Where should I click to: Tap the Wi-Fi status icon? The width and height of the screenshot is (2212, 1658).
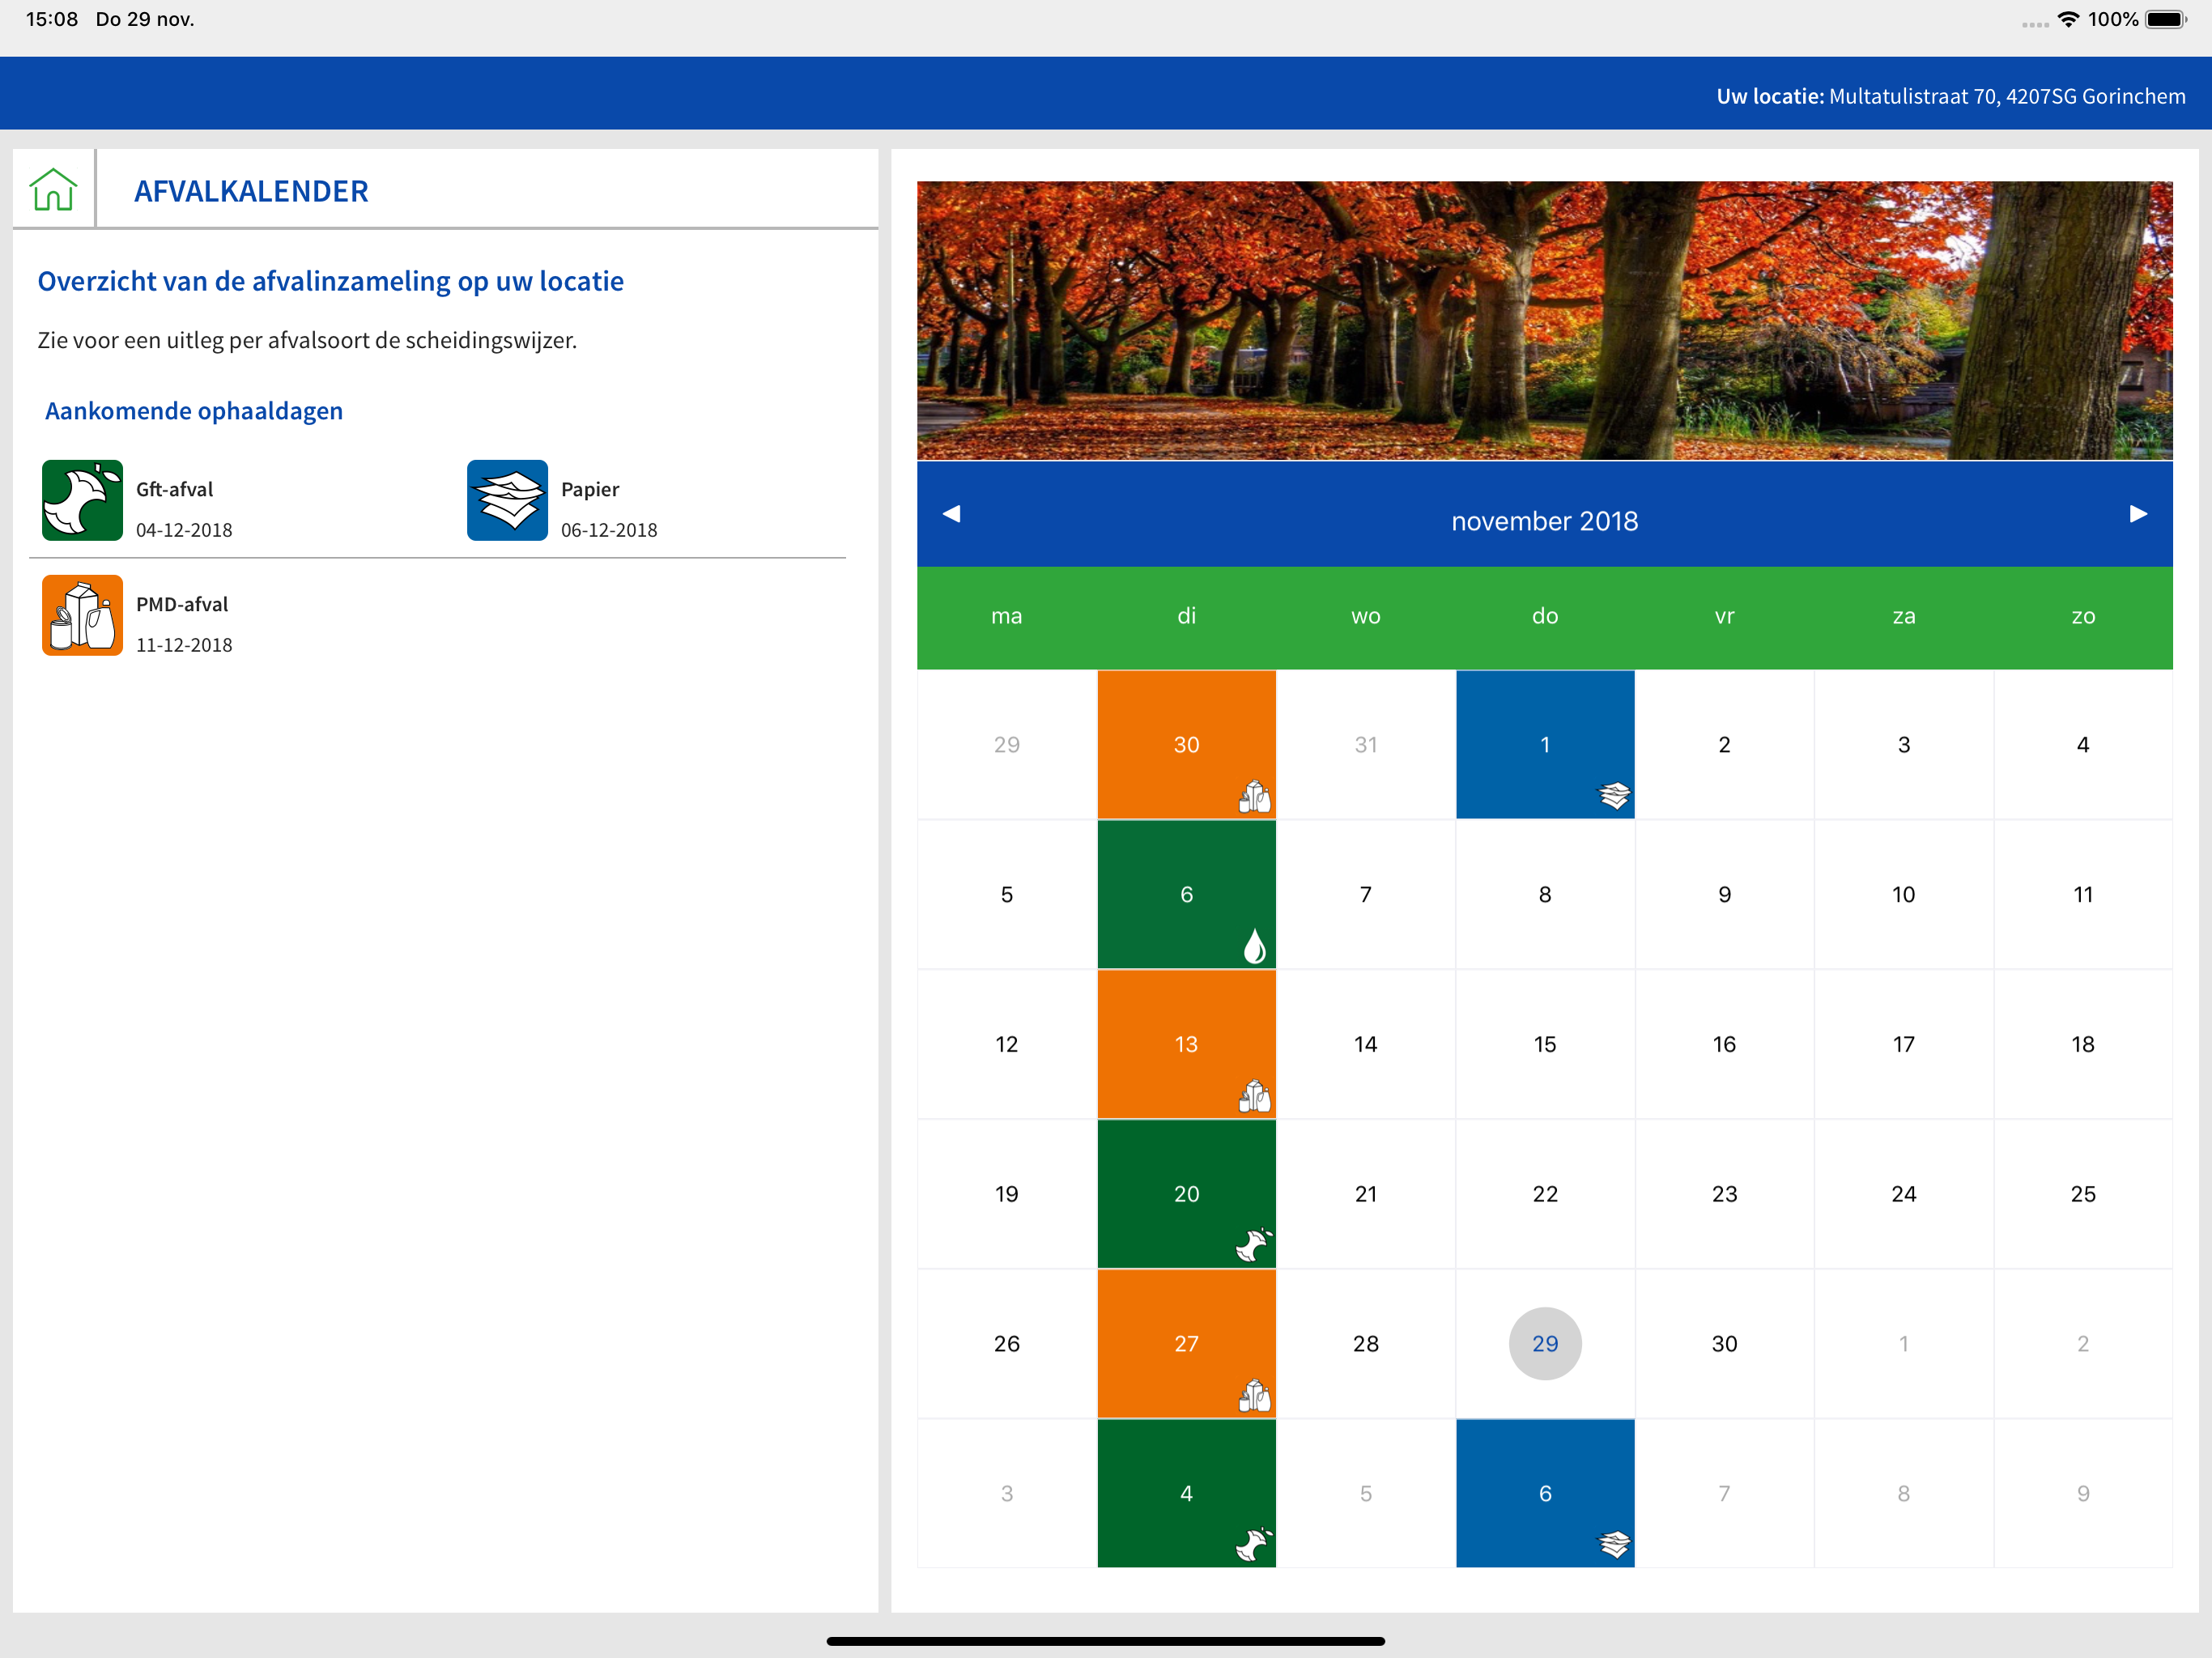2069,19
